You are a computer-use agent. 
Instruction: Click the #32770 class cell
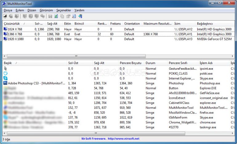click(x=174, y=127)
